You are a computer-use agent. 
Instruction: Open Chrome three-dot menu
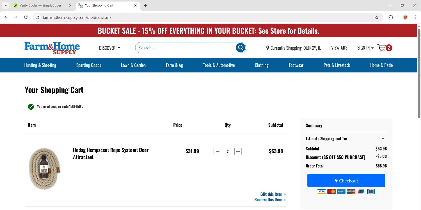coord(415,17)
